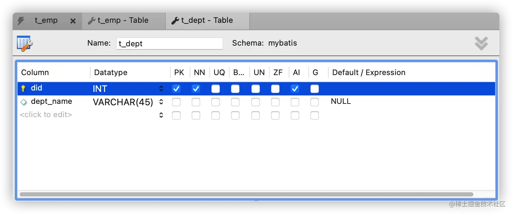Check PK checkbox for dept_name
The height and width of the screenshot is (214, 512).
pyautogui.click(x=176, y=102)
